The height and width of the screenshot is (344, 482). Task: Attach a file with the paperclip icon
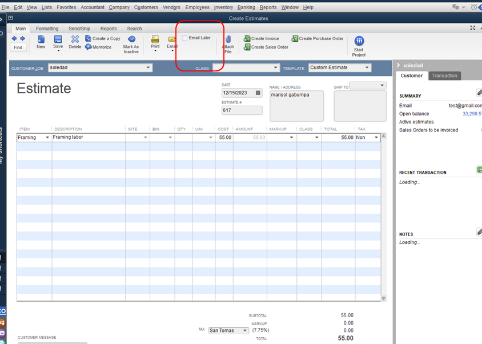[x=228, y=39]
